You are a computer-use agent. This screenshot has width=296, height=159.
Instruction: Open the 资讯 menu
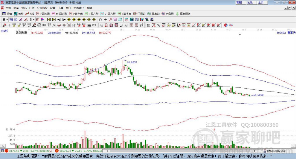click(24, 8)
